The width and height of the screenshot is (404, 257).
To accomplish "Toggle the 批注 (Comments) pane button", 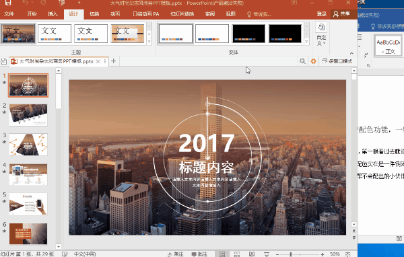I will pos(199,254).
